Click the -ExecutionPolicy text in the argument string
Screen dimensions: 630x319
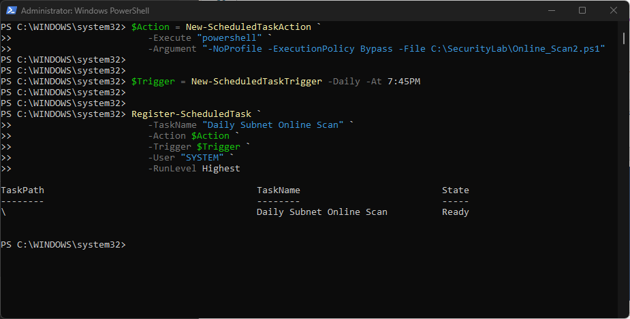311,48
